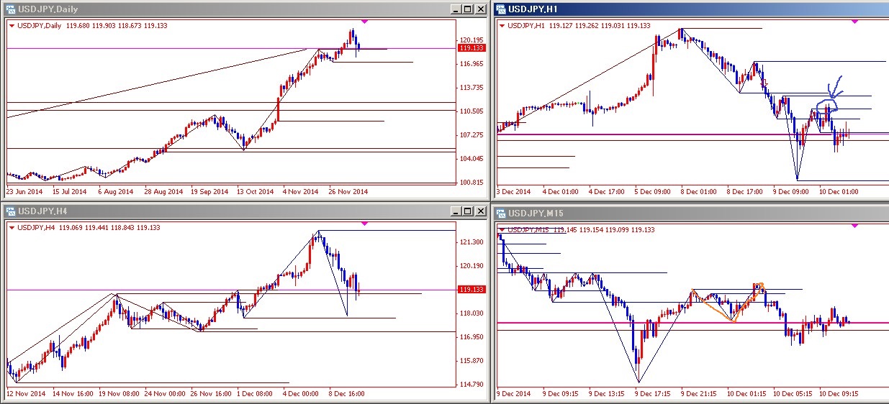
Task: Click the USDJPY H1 chart window icon
Action: [500, 9]
